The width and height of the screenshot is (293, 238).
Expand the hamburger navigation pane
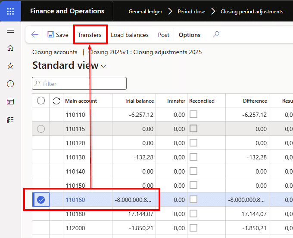10,31
